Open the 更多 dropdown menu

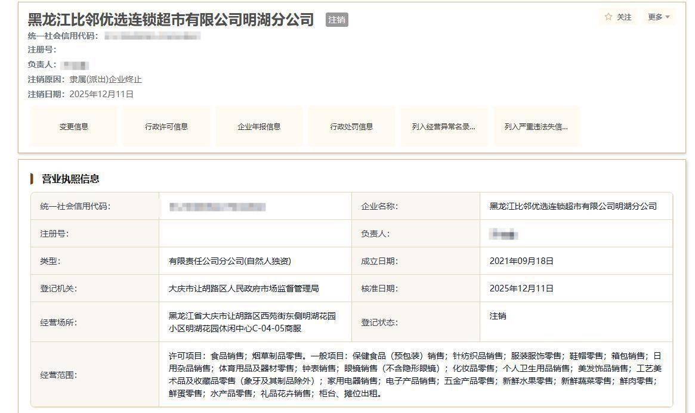click(659, 17)
